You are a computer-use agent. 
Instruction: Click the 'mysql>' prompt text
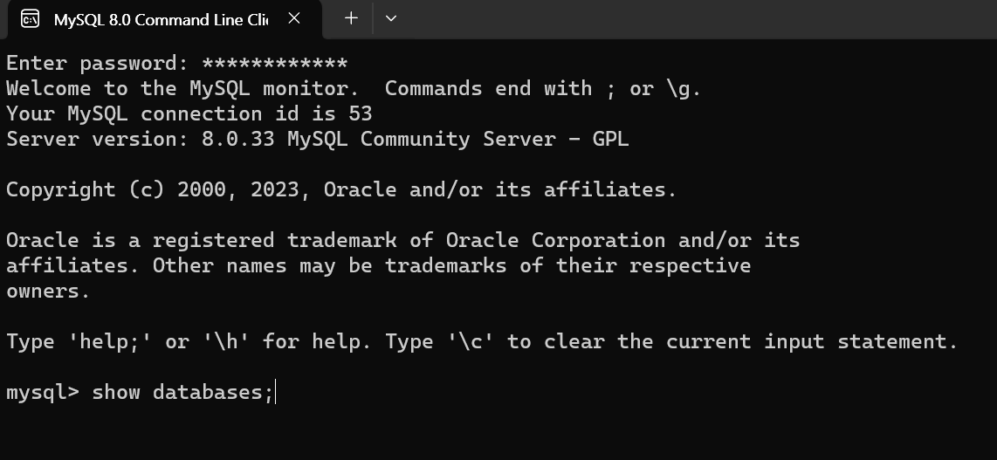coord(43,393)
